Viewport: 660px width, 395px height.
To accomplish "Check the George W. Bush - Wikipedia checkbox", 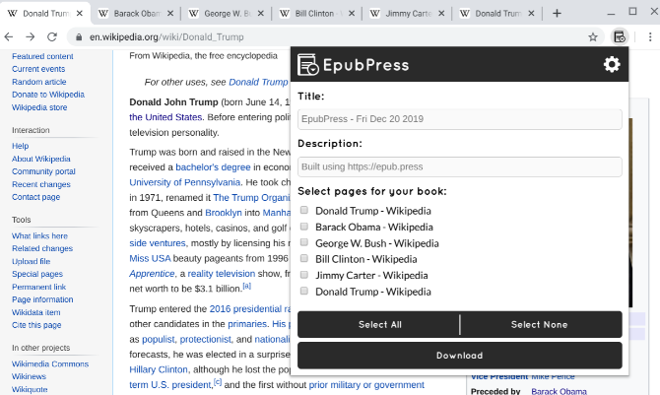I will click(304, 242).
